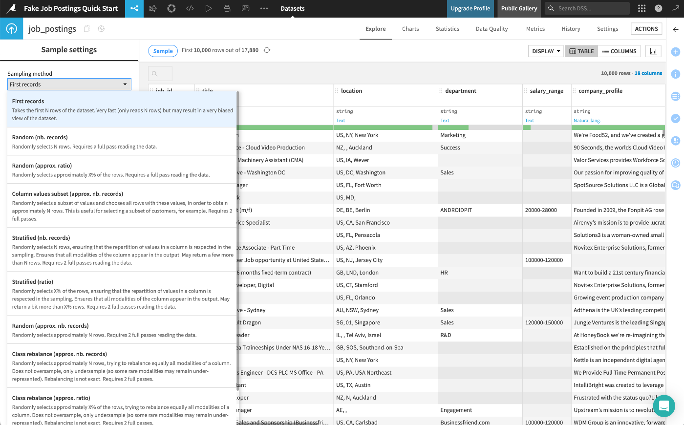Switch to COLUMNS view
The image size is (684, 425).
(x=620, y=51)
